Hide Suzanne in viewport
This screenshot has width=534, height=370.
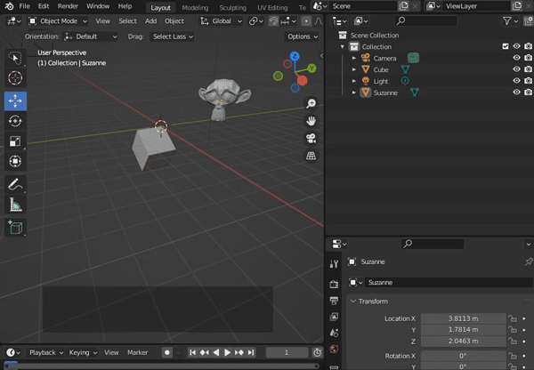(516, 92)
